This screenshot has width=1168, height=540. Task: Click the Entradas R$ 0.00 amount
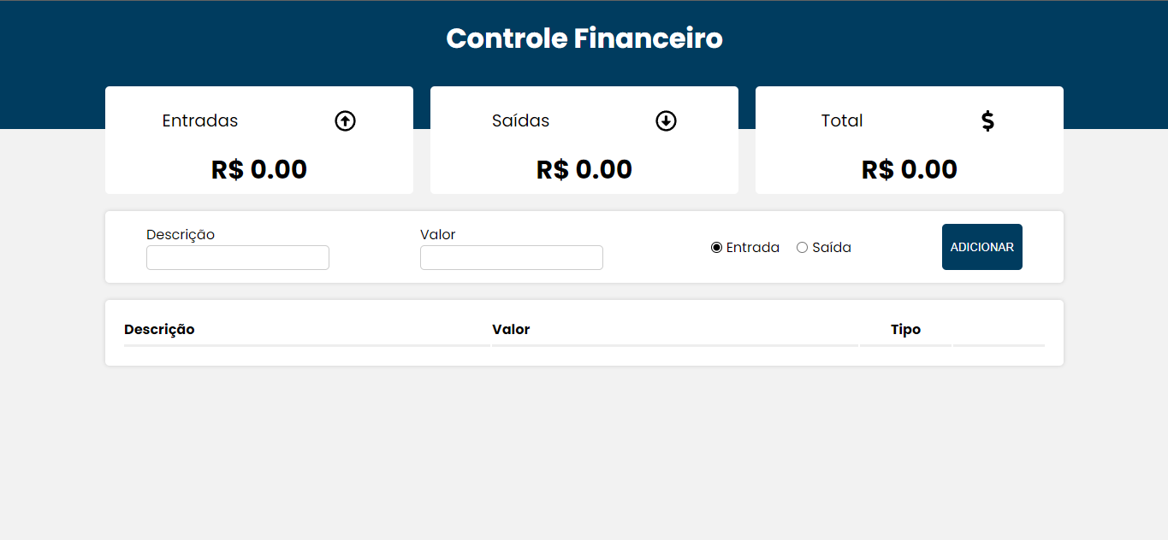pos(259,169)
